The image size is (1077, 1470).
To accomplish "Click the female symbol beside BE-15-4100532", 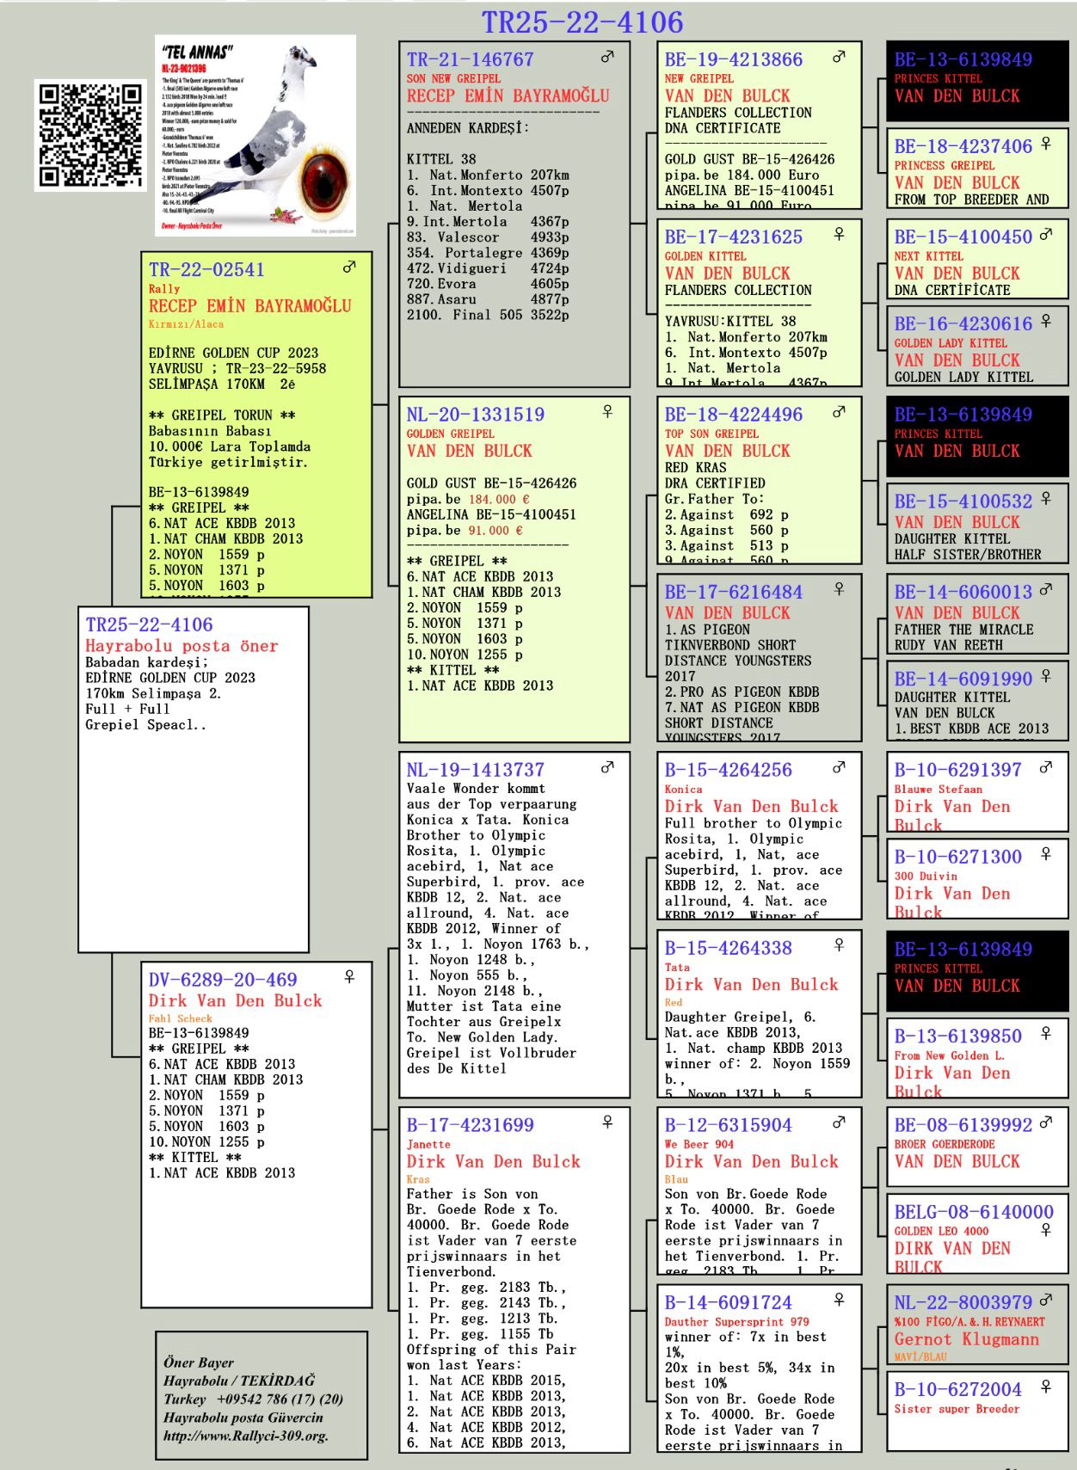I will pyautogui.click(x=1046, y=498).
